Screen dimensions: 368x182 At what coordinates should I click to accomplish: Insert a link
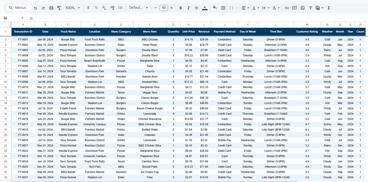point(287,8)
